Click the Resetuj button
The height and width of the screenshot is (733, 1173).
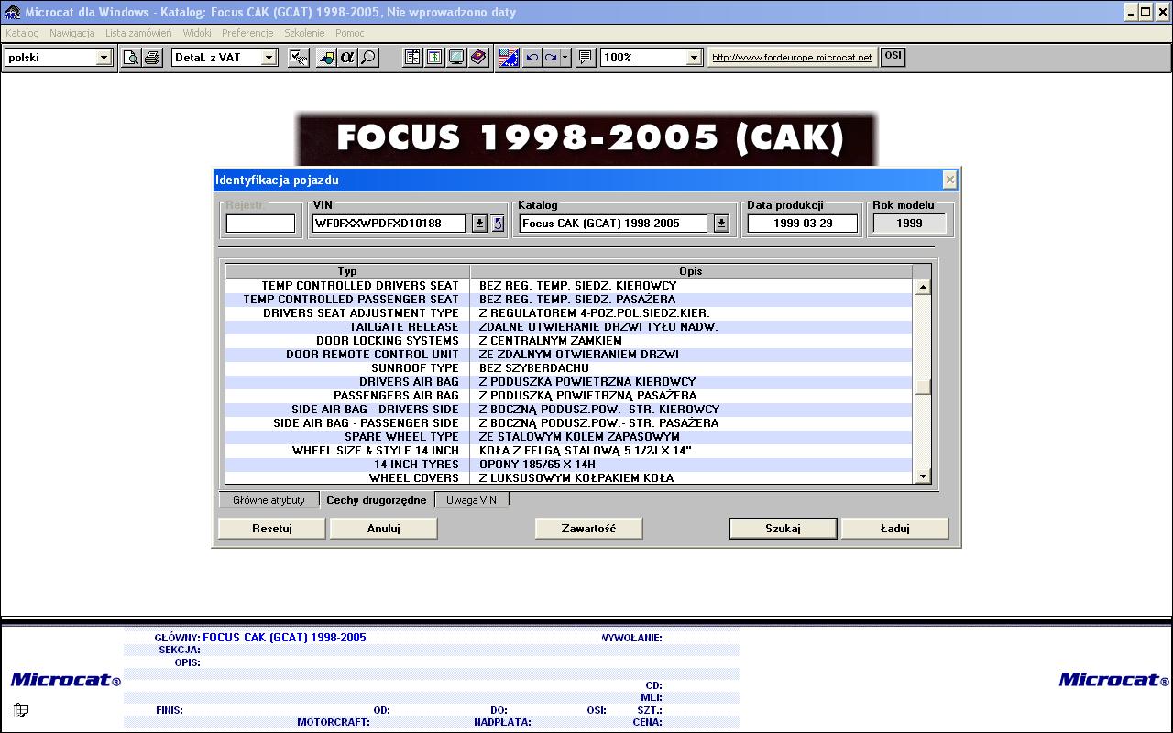[x=272, y=529]
